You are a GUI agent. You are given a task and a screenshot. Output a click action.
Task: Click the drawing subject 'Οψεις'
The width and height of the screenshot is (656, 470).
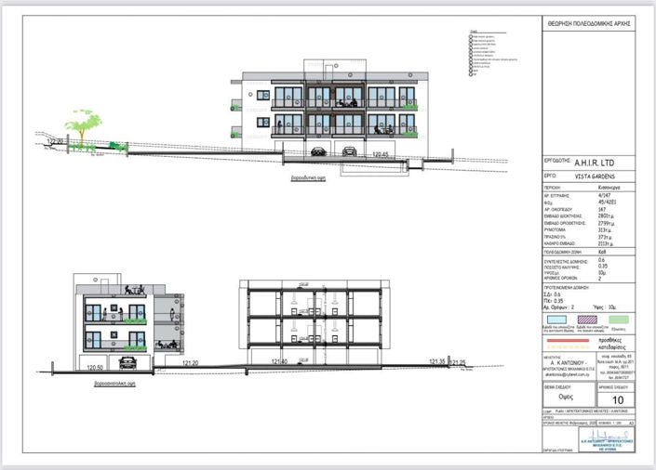click(x=566, y=397)
